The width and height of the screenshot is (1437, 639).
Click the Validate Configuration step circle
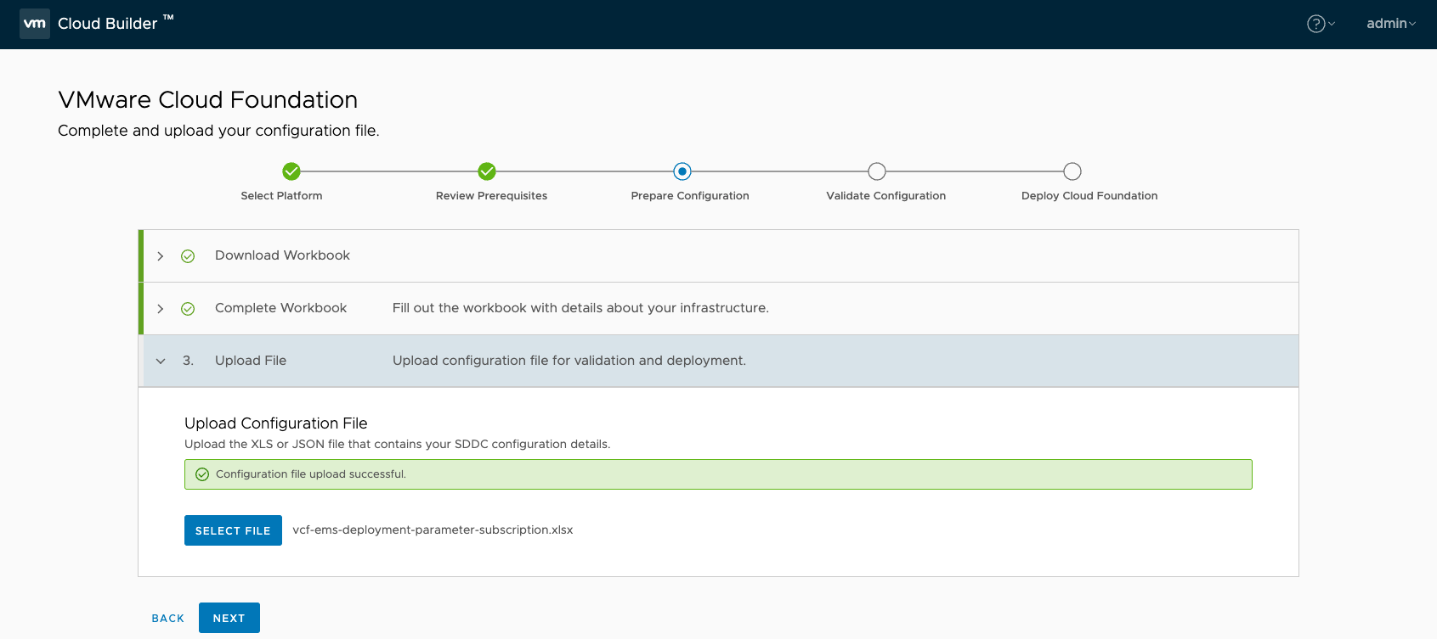(877, 171)
